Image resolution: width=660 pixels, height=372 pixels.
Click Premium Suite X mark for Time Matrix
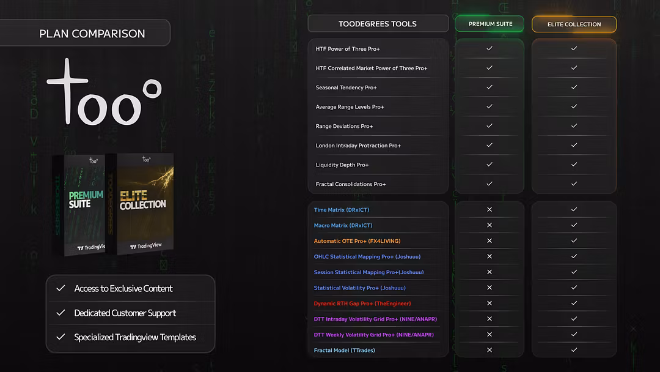coord(490,209)
